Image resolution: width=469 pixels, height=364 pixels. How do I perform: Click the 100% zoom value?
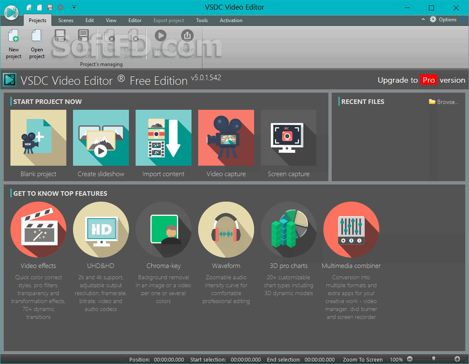pos(396,359)
